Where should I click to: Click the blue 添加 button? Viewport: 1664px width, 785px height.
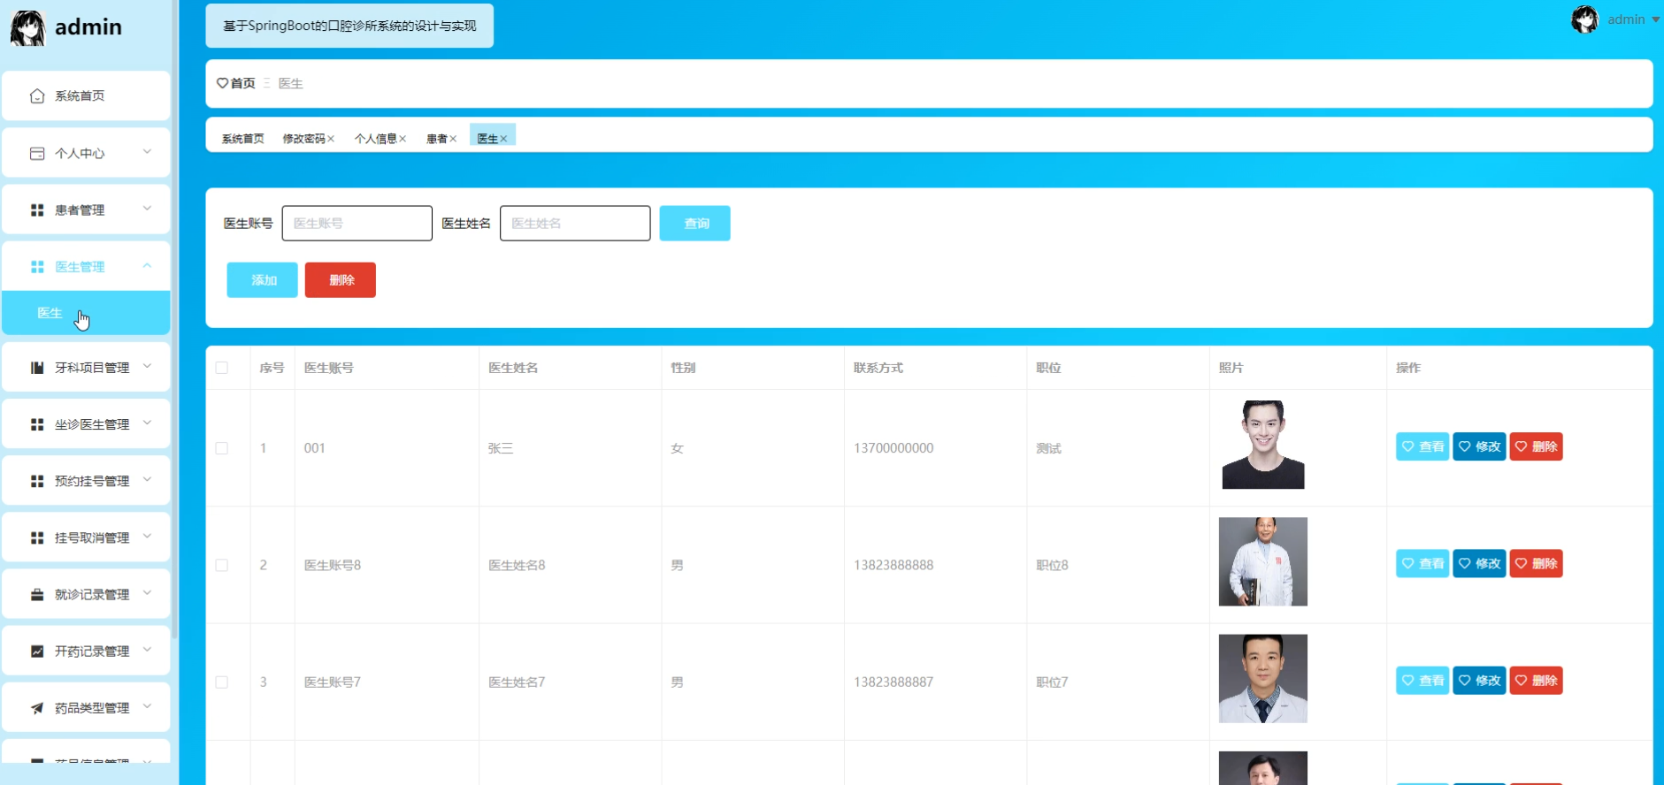click(262, 279)
